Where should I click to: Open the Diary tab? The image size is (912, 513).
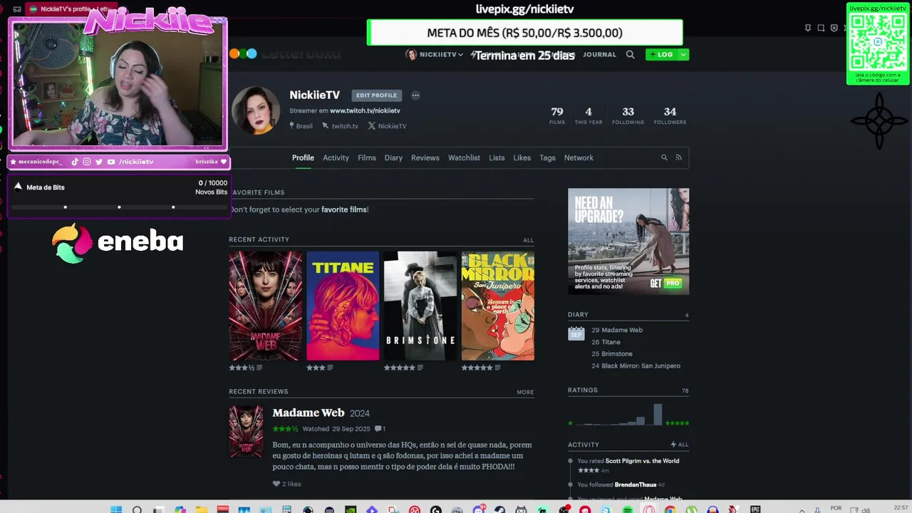pyautogui.click(x=393, y=157)
